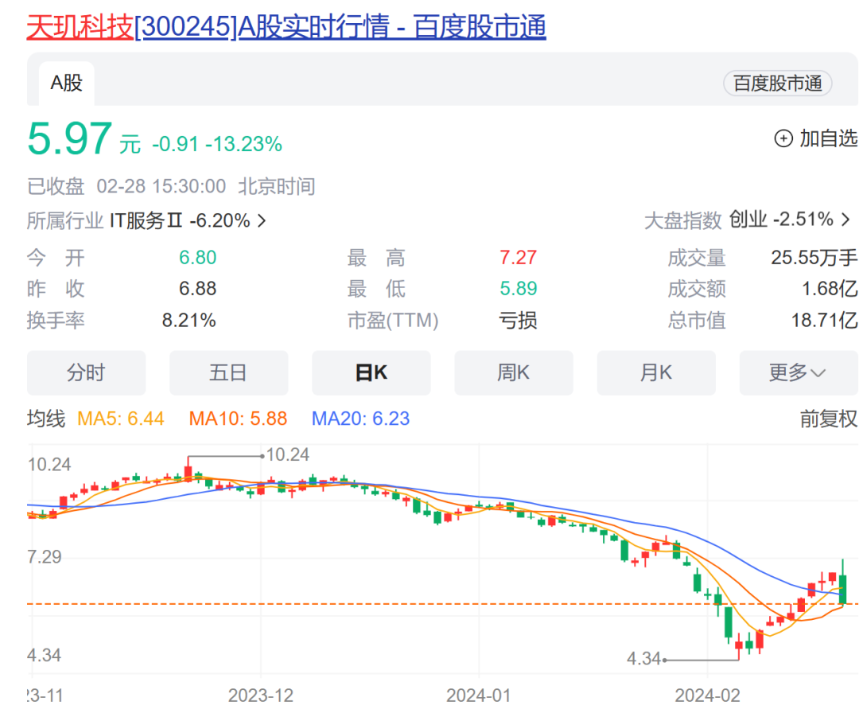Select the A股 tab
Image resolution: width=859 pixels, height=709 pixels.
[66, 84]
